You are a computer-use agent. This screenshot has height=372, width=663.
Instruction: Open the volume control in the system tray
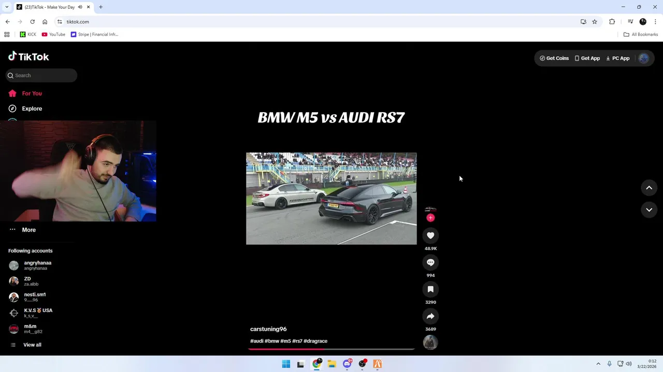[629, 364]
